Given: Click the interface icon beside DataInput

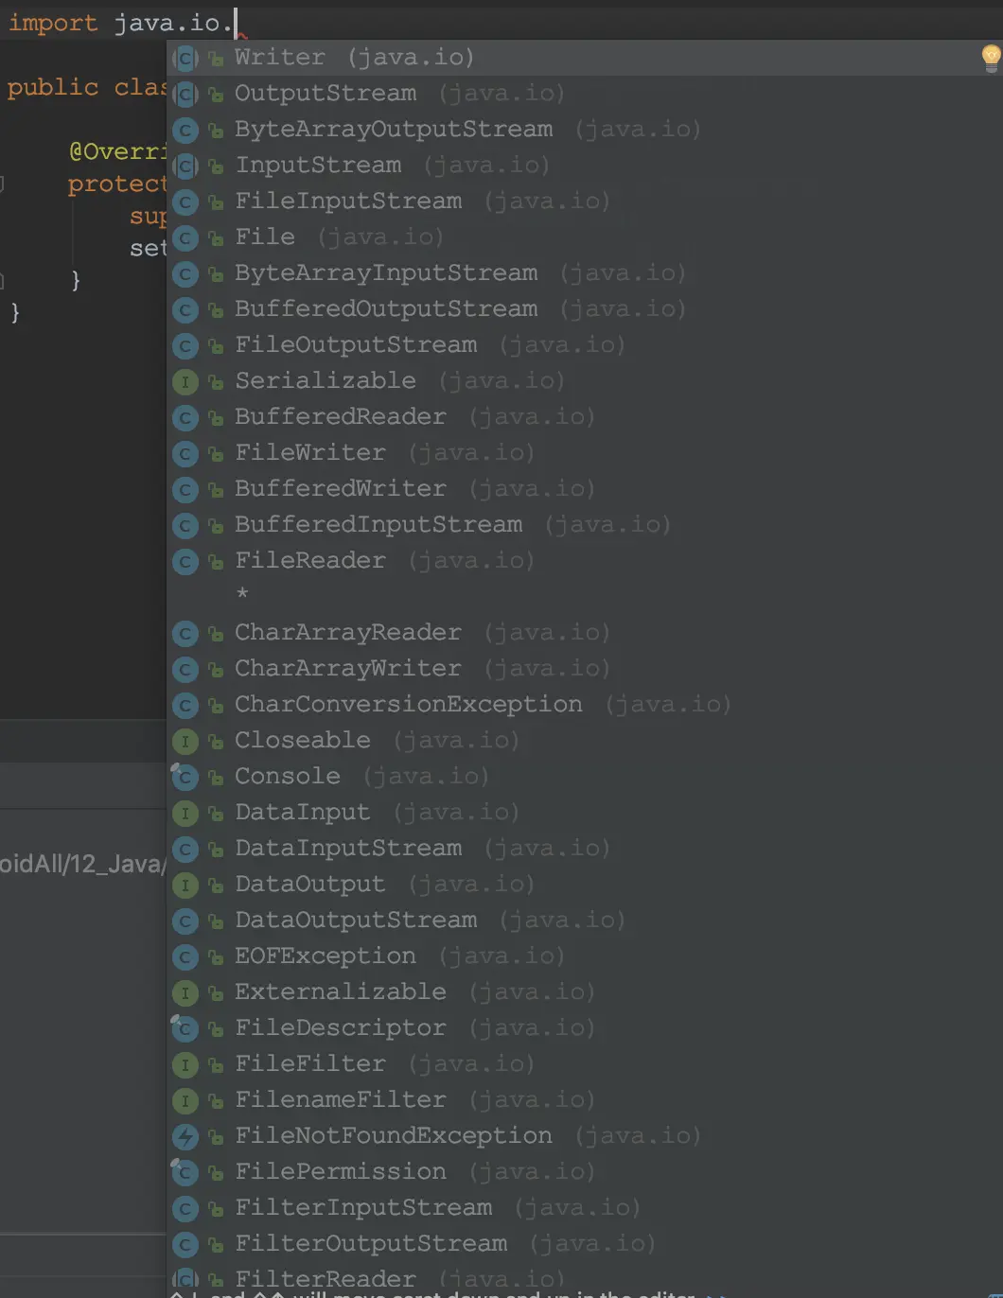Looking at the screenshot, I should click(185, 814).
